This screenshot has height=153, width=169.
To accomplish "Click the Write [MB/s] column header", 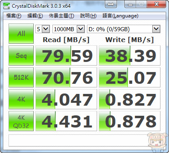I will pyautogui.click(x=130, y=40).
